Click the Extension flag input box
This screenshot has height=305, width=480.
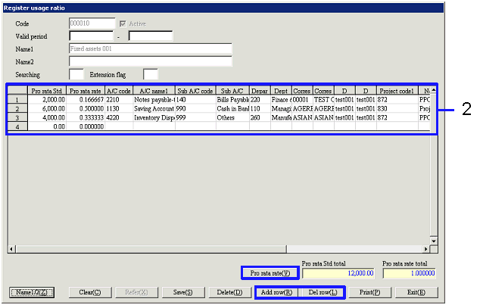pos(150,74)
